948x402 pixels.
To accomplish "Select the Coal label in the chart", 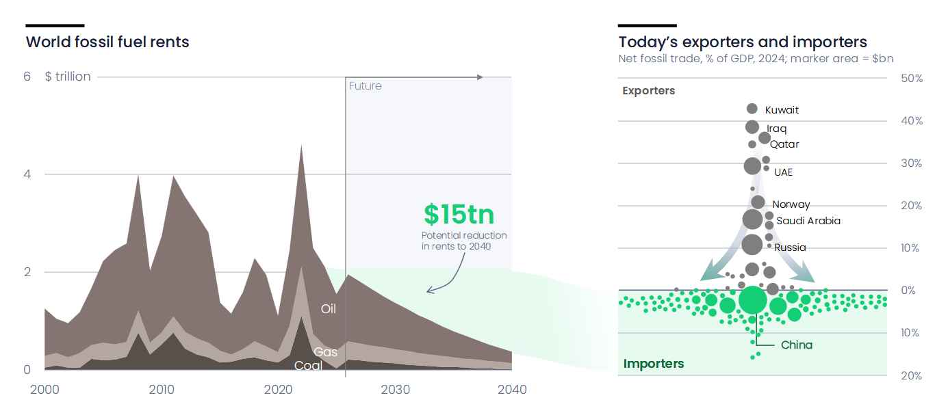I will (308, 366).
